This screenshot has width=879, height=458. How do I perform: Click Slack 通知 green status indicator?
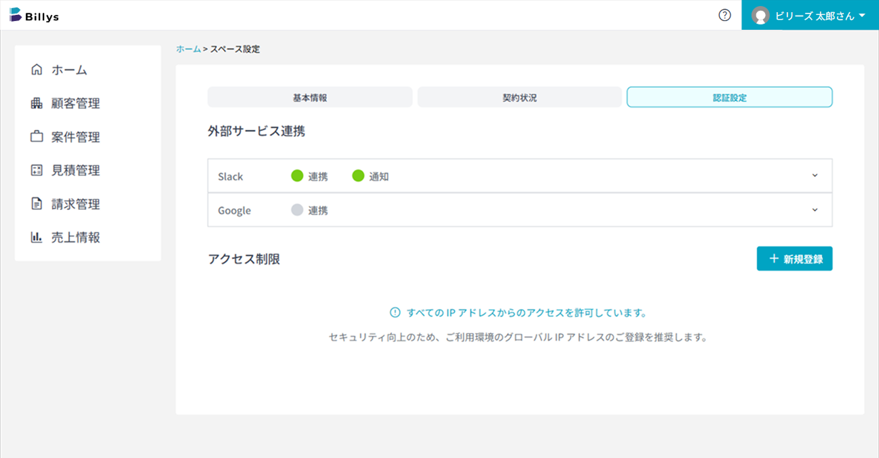358,176
